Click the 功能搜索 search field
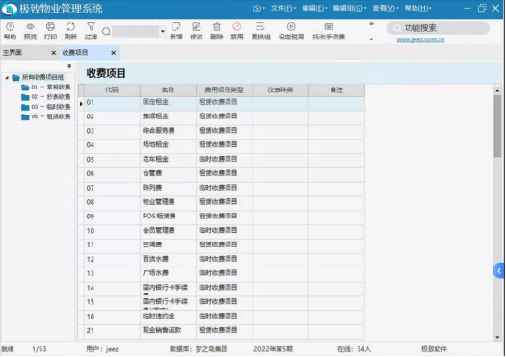506x357 pixels. click(x=439, y=28)
